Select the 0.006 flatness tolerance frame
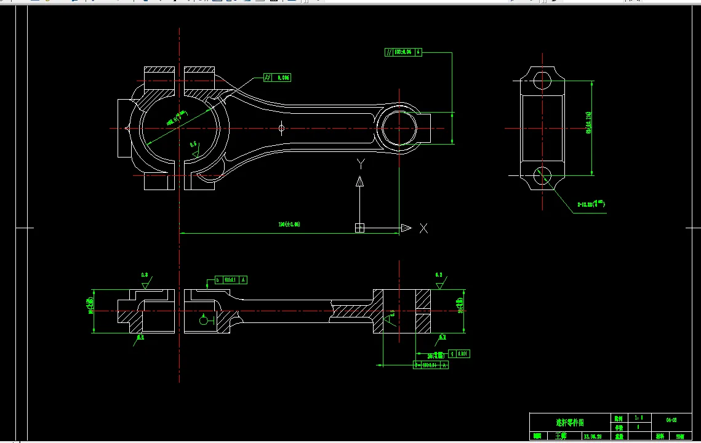The width and height of the screenshot is (701, 443). click(x=277, y=78)
